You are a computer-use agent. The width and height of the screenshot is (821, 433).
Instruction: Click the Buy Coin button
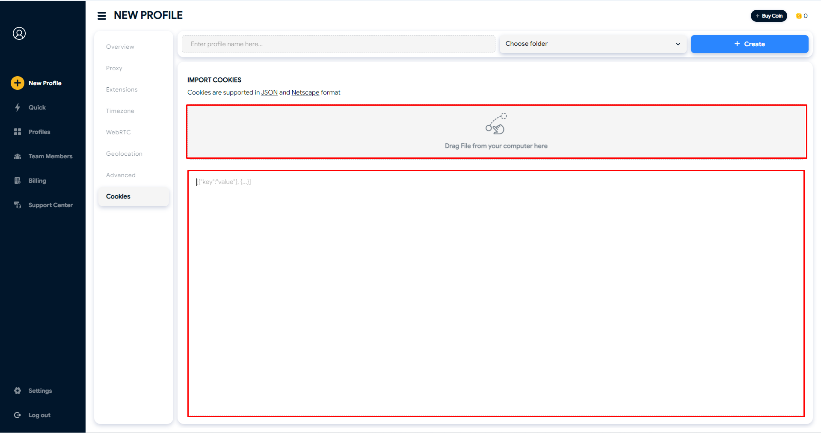pos(769,16)
